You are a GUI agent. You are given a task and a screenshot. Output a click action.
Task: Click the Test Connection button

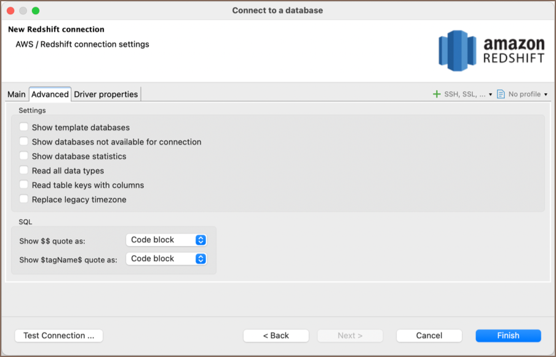(x=58, y=336)
